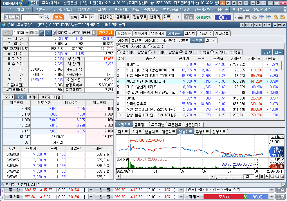
Task: Select 종가대비 상승율 radio option
Action: pos(119,52)
